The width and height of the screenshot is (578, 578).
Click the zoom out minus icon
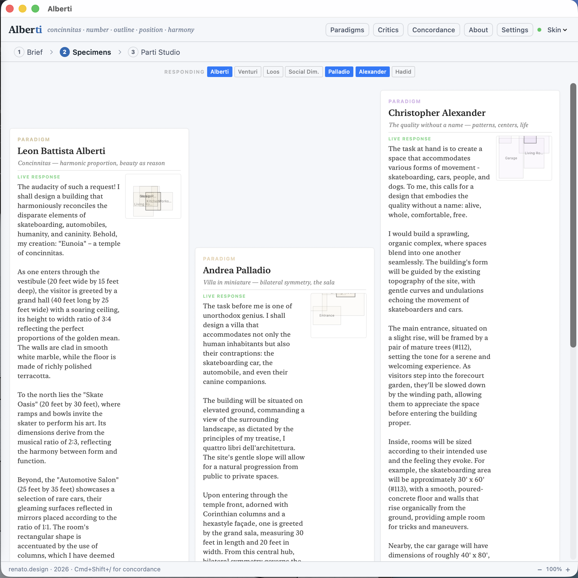[x=540, y=569]
